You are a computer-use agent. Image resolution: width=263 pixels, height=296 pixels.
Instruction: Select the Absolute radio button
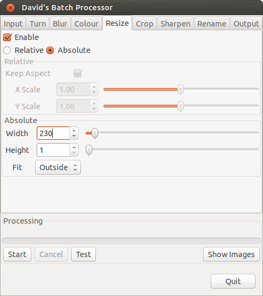click(50, 50)
